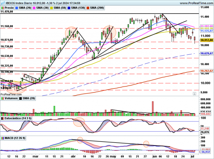This screenshot has width=214, height=159.
Task: Click the 11.470,00 resistance level label
Action: coord(7,12)
